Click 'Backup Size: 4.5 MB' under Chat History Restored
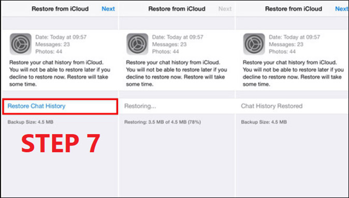 [x=264, y=122]
